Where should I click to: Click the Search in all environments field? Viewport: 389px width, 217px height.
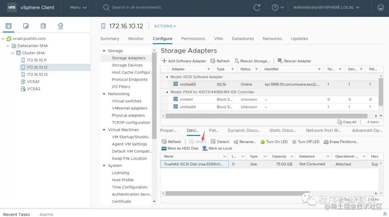pyautogui.click(x=137, y=8)
